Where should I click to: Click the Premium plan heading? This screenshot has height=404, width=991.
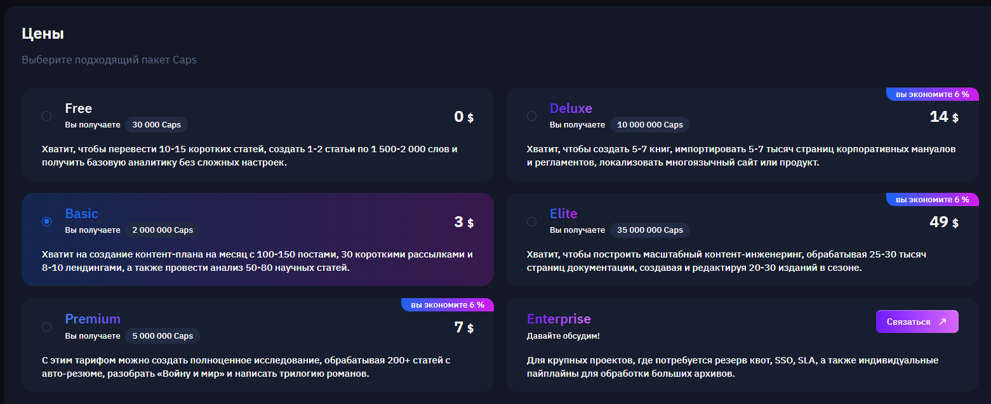pos(93,319)
